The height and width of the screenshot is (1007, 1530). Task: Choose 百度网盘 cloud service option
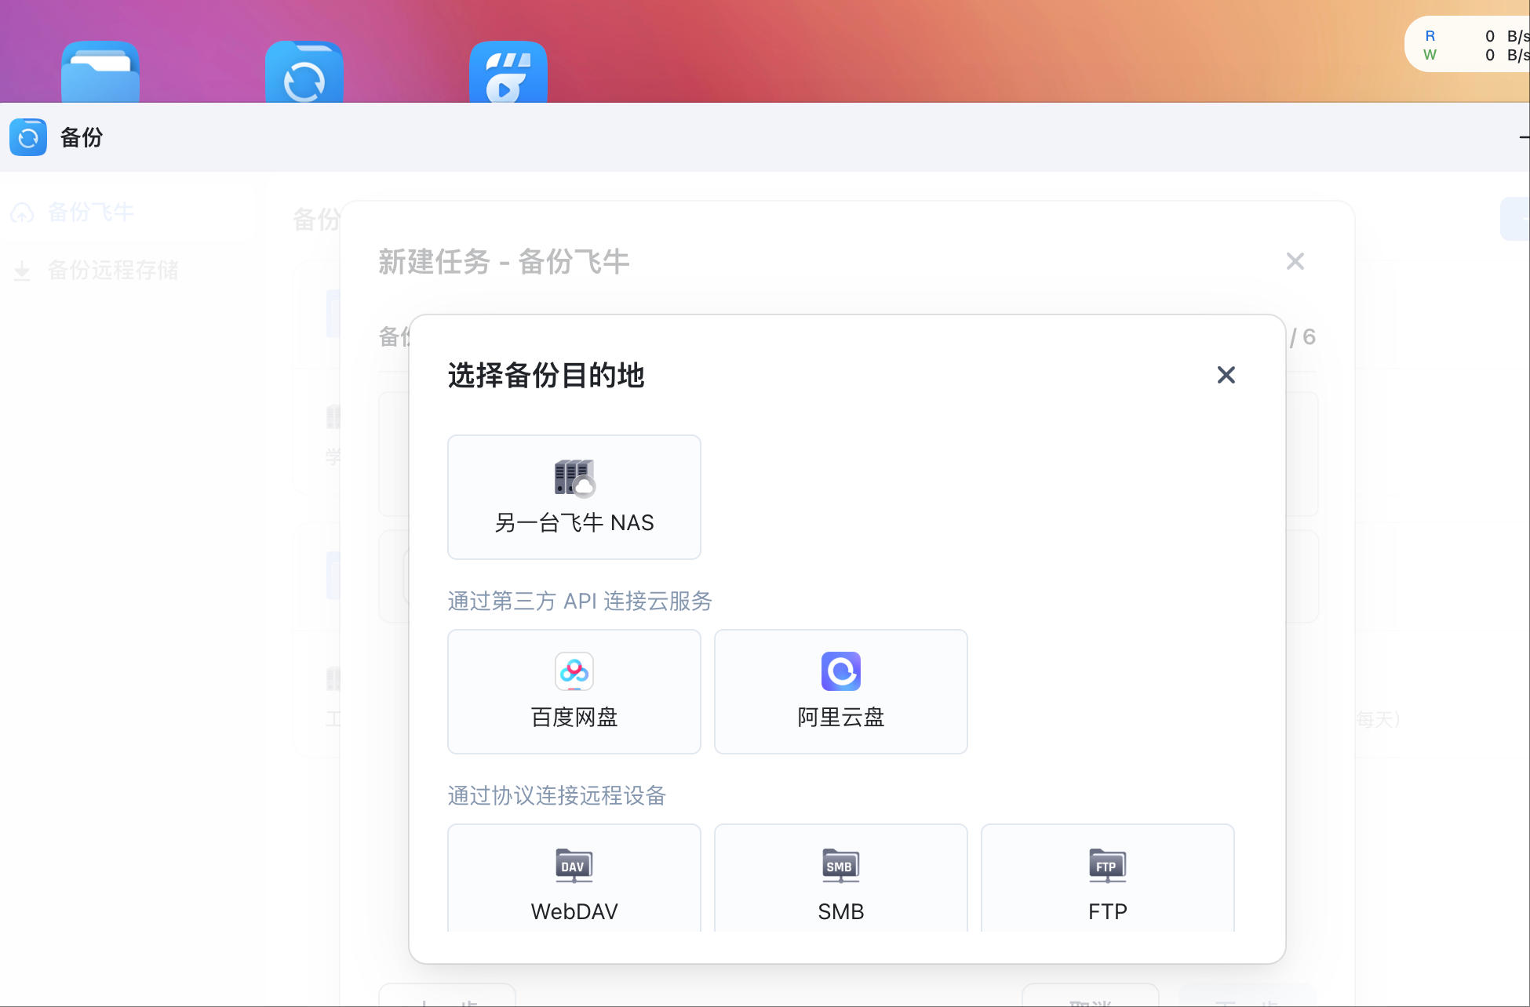pyautogui.click(x=574, y=691)
